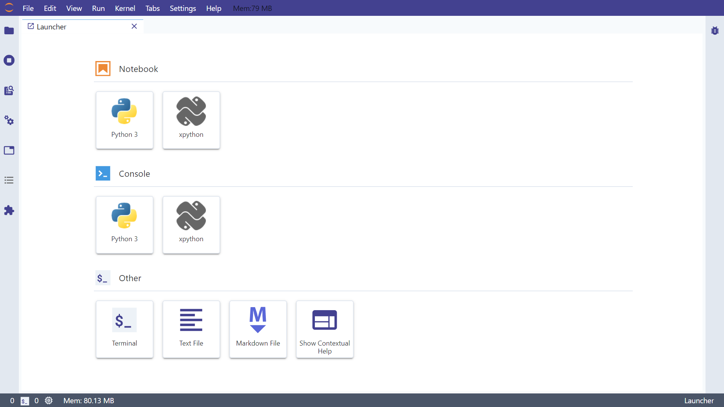724x407 pixels.
Task: Click the Jupyter logo in menu bar
Action: coord(9,8)
